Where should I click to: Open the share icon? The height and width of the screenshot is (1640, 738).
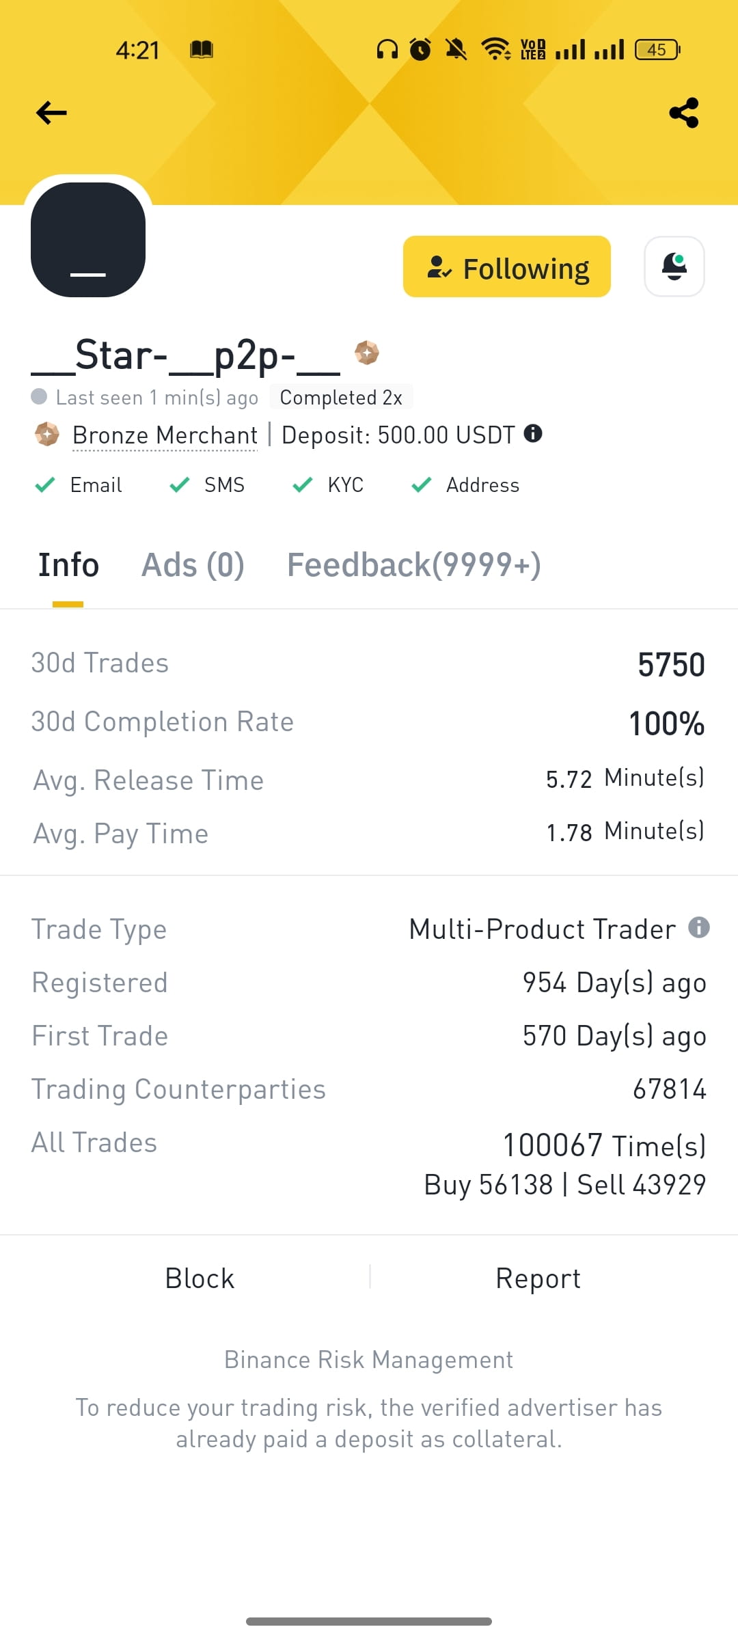[x=684, y=113]
